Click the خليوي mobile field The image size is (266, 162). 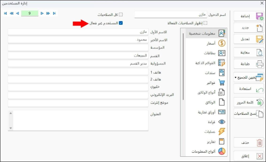click(78, 88)
